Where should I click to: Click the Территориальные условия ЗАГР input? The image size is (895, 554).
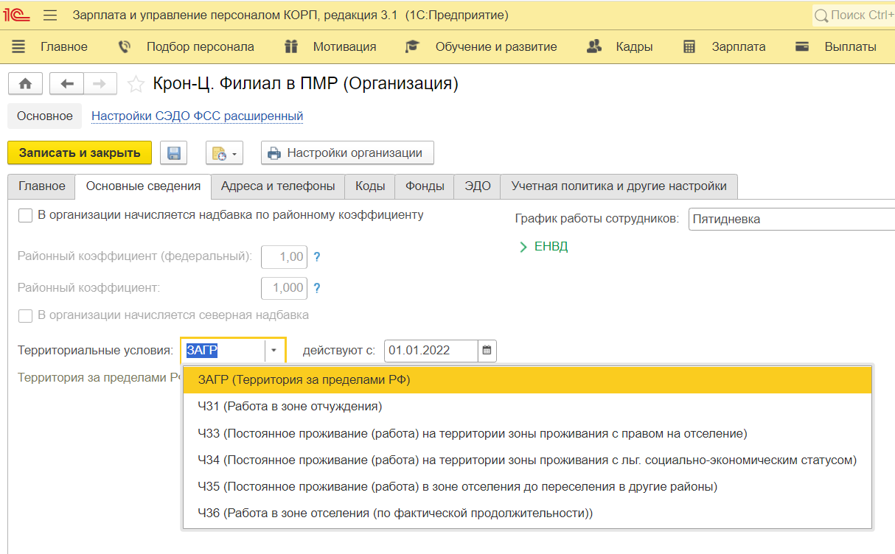(223, 351)
